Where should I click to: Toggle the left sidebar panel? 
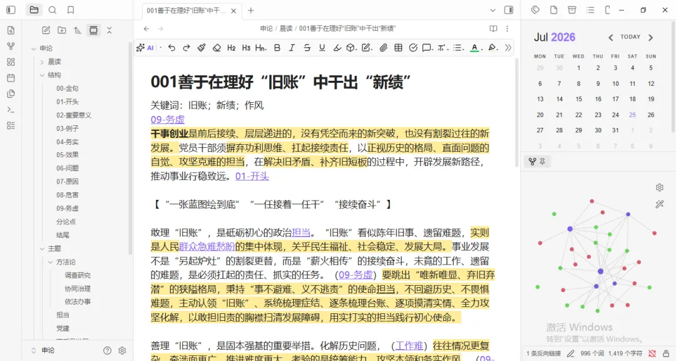(11, 9)
